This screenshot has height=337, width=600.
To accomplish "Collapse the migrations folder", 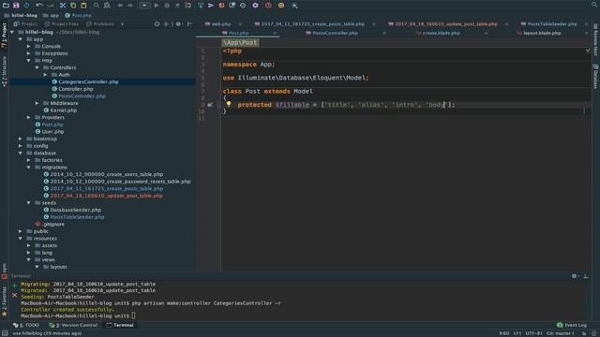I will pyautogui.click(x=29, y=168).
